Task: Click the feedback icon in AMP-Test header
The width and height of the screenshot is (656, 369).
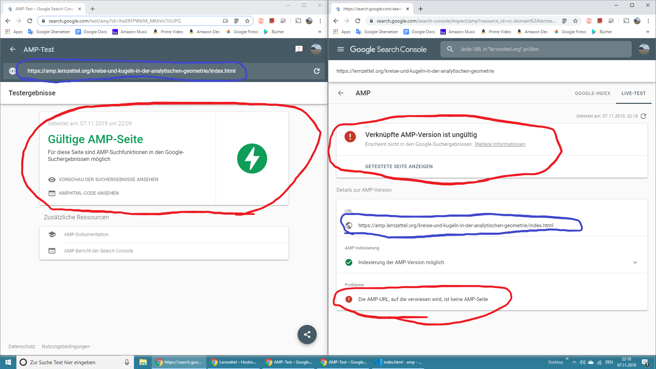Action: coord(299,49)
